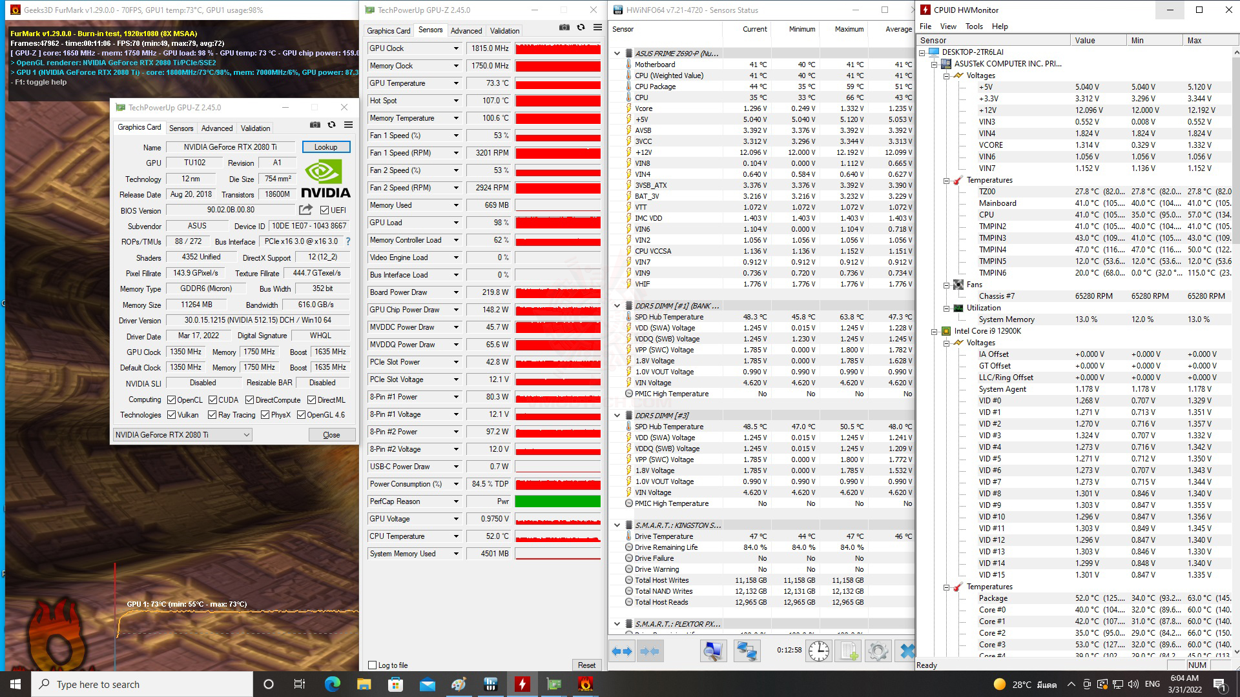The width and height of the screenshot is (1240, 697).
Task: Click the BIOS export share icon
Action: pyautogui.click(x=305, y=210)
